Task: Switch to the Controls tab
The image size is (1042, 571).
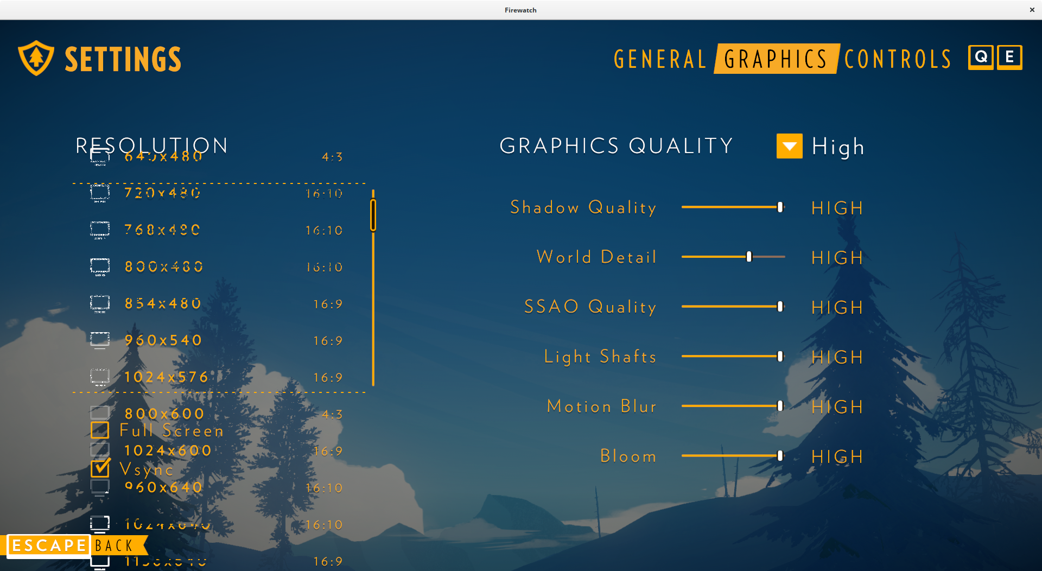Action: [x=898, y=59]
